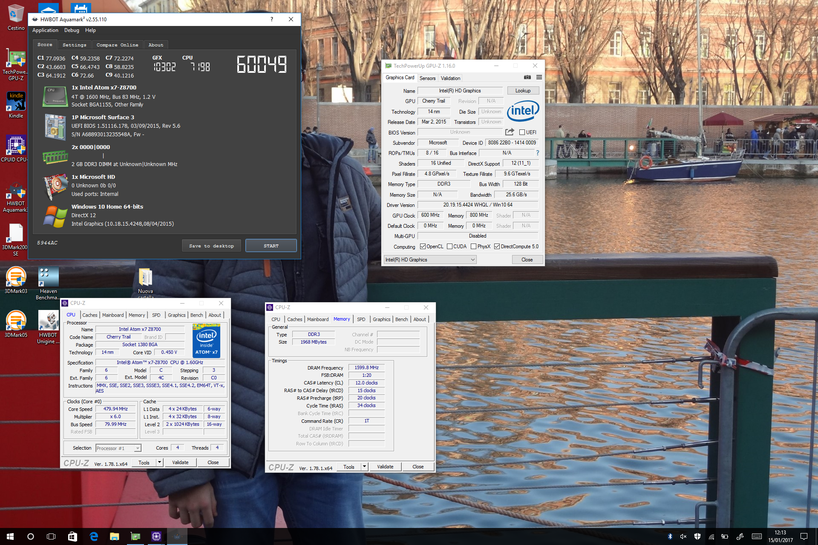Toggle the CUDA checkbox
The image size is (818, 545).
(x=449, y=247)
